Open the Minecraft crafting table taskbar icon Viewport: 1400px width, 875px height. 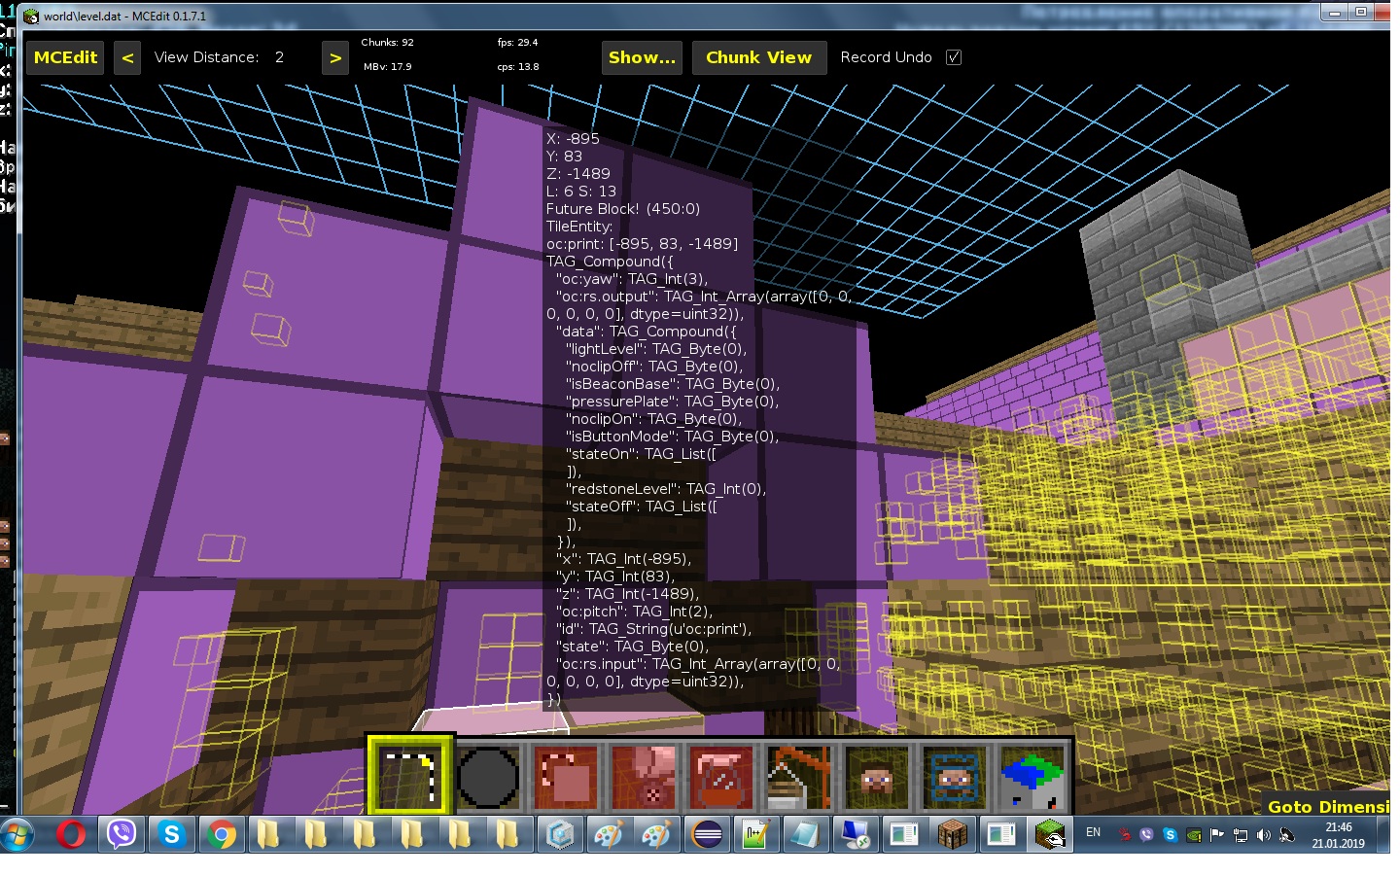coord(952,834)
